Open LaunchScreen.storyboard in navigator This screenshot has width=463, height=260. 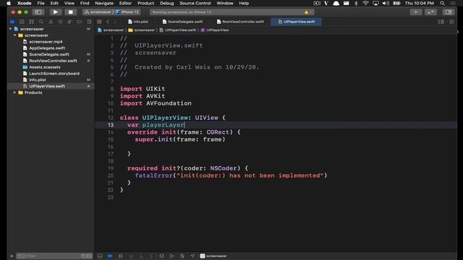54,74
